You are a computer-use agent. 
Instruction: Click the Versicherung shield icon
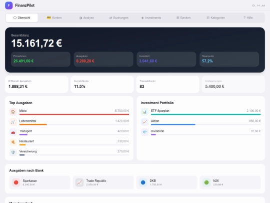pyautogui.click(x=13, y=152)
